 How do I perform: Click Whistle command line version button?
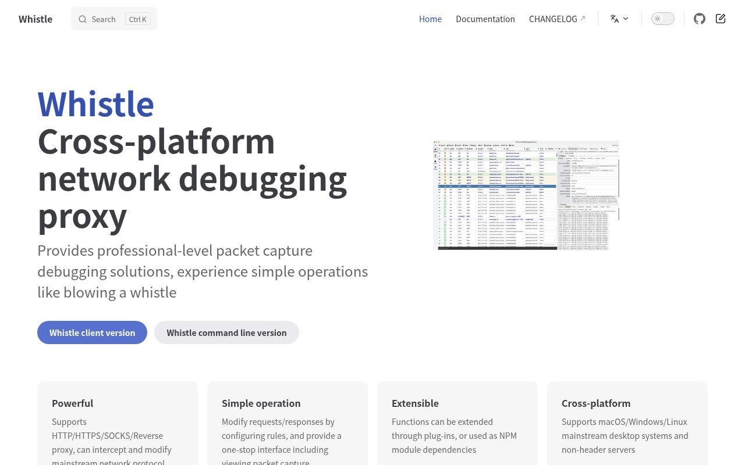pos(226,332)
